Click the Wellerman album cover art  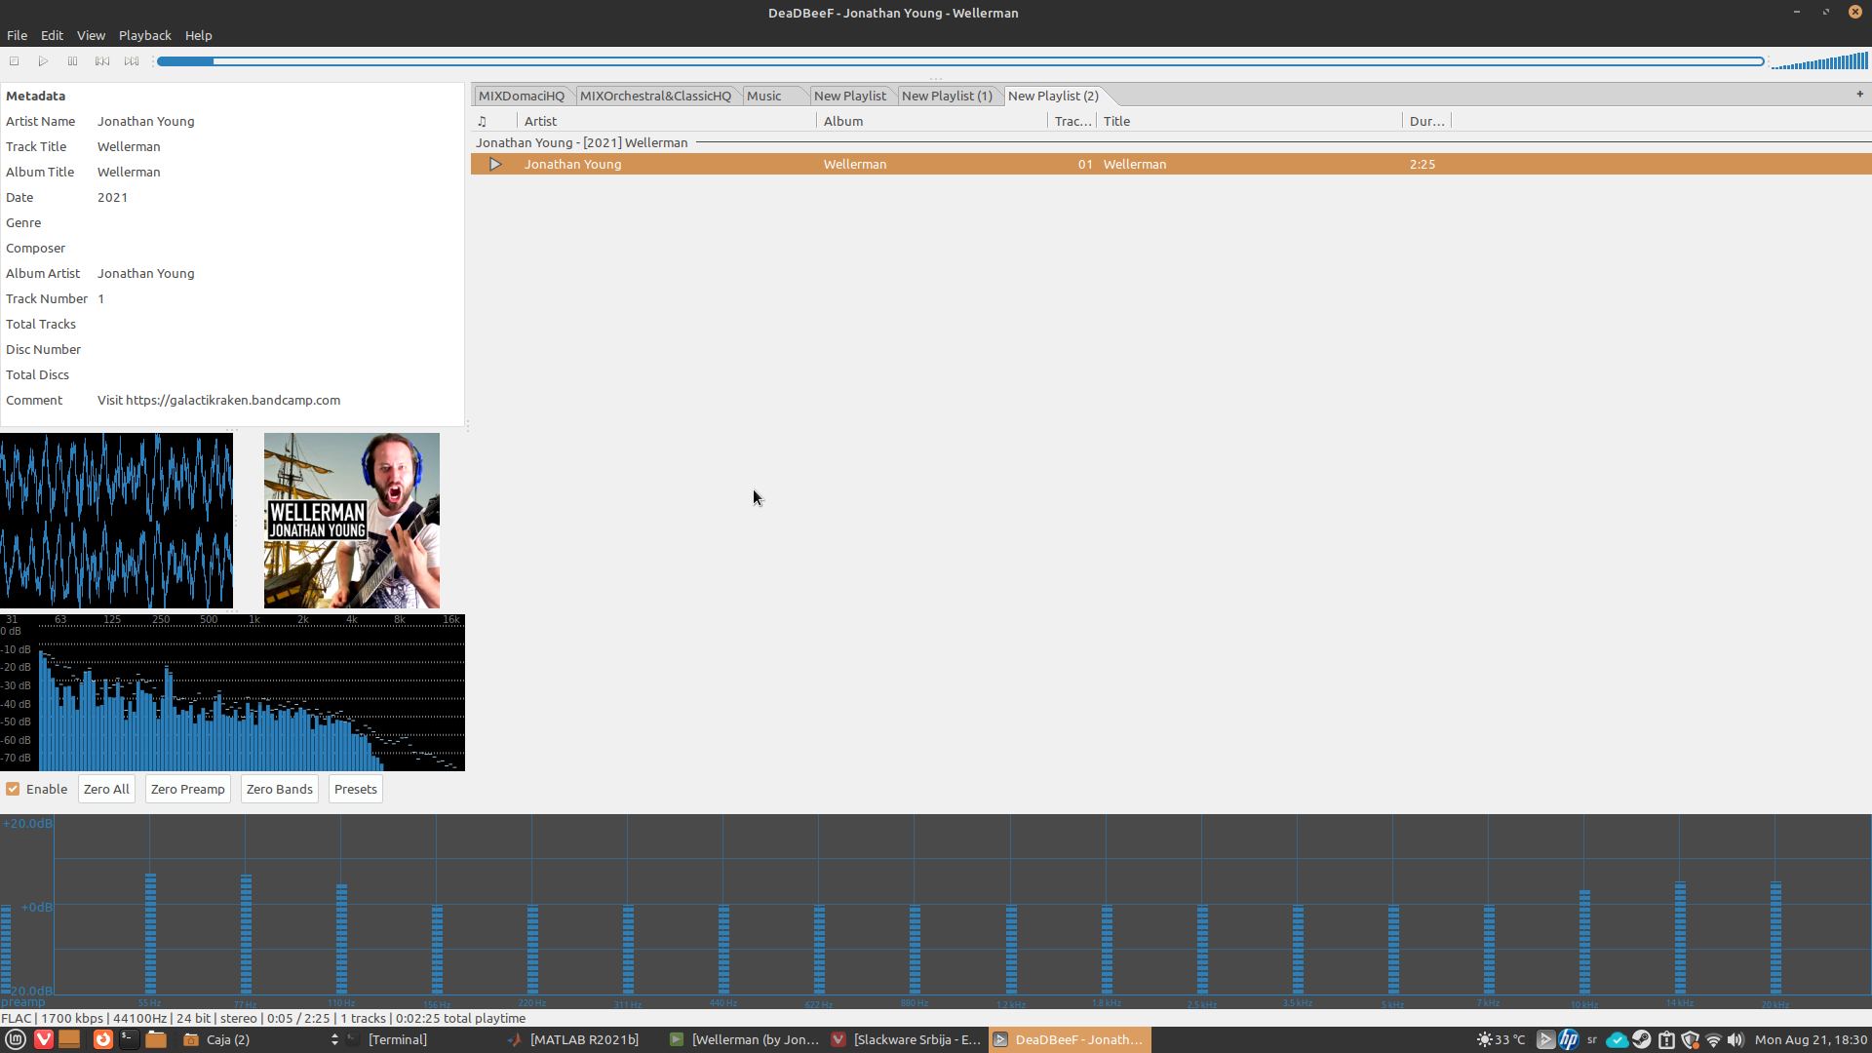(351, 521)
